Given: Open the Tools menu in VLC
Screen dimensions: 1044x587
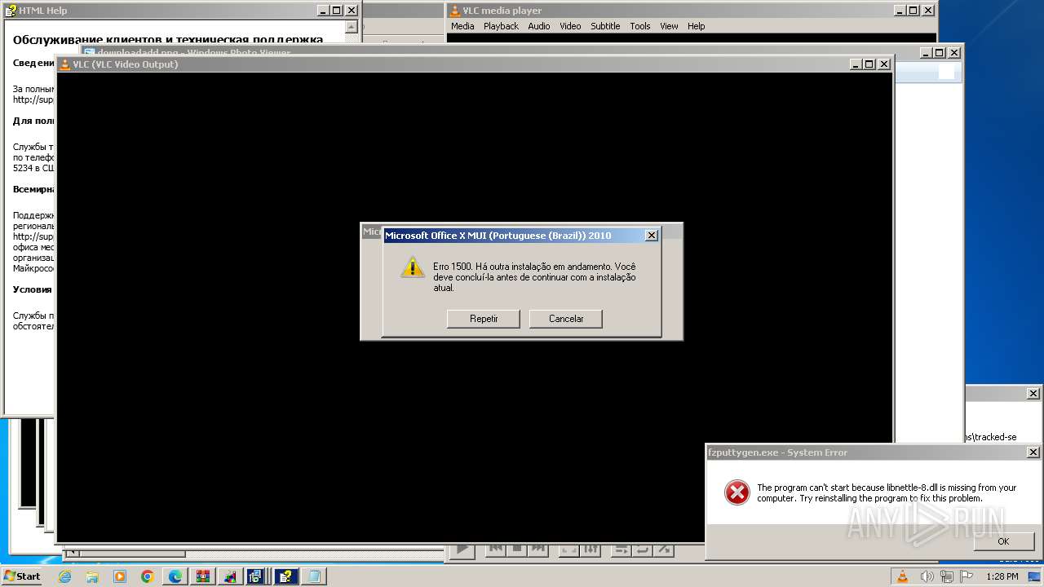Looking at the screenshot, I should [x=640, y=26].
